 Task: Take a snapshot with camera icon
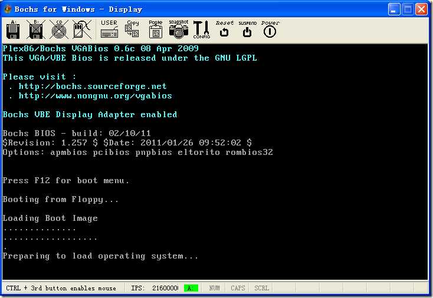click(x=178, y=29)
